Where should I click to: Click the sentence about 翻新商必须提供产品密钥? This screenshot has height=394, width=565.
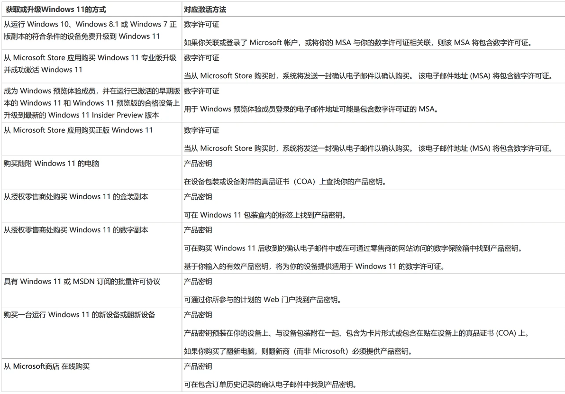tap(298, 351)
